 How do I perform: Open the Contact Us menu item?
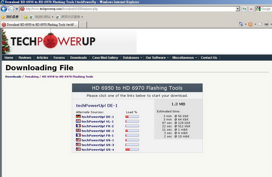[209, 58]
